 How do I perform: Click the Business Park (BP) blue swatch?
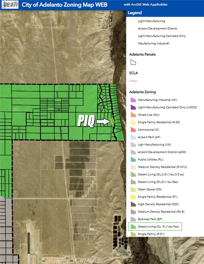133,219
